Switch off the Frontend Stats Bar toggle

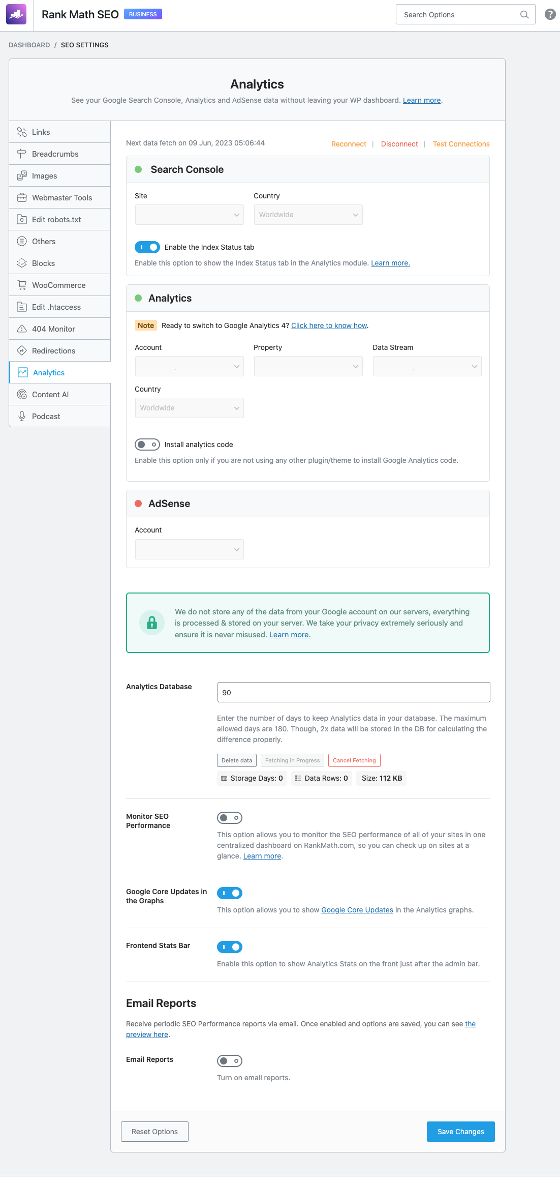click(230, 947)
